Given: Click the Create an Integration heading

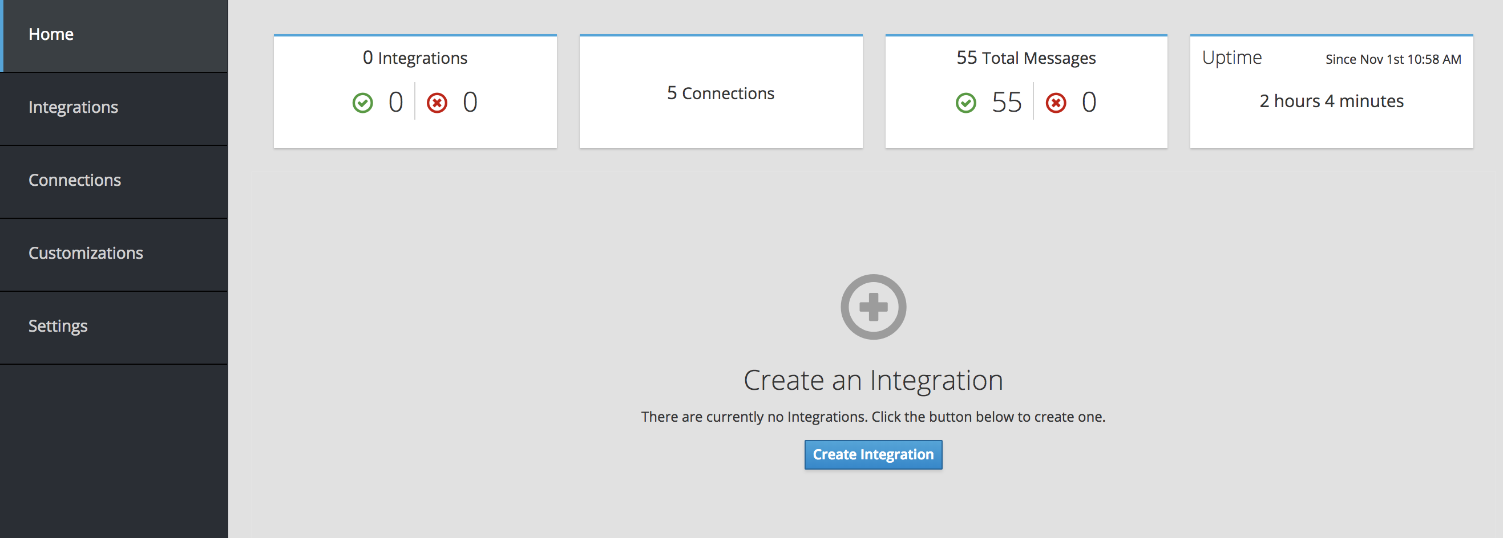Looking at the screenshot, I should 874,380.
